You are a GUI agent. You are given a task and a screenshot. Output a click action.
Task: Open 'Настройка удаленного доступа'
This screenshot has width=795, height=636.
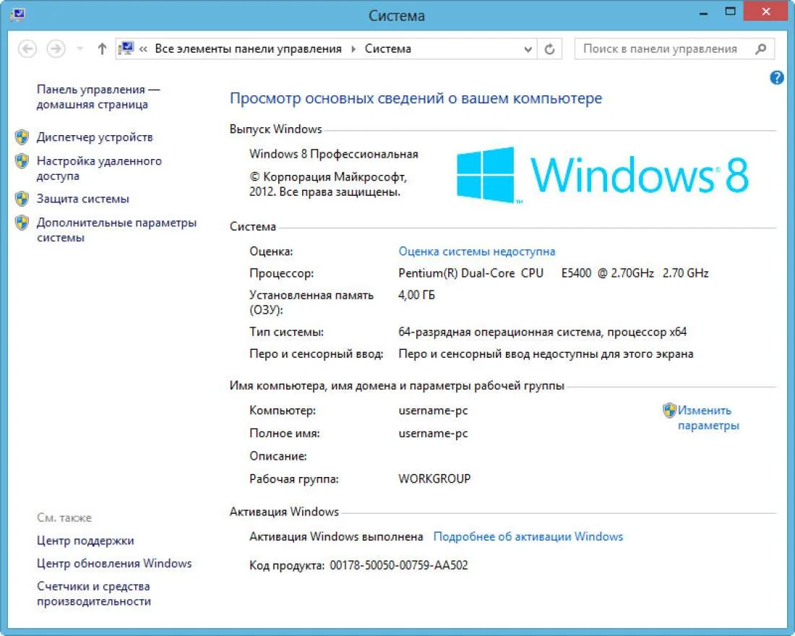tap(99, 168)
